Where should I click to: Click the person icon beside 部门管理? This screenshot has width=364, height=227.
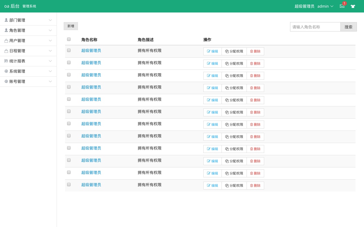pos(6,20)
